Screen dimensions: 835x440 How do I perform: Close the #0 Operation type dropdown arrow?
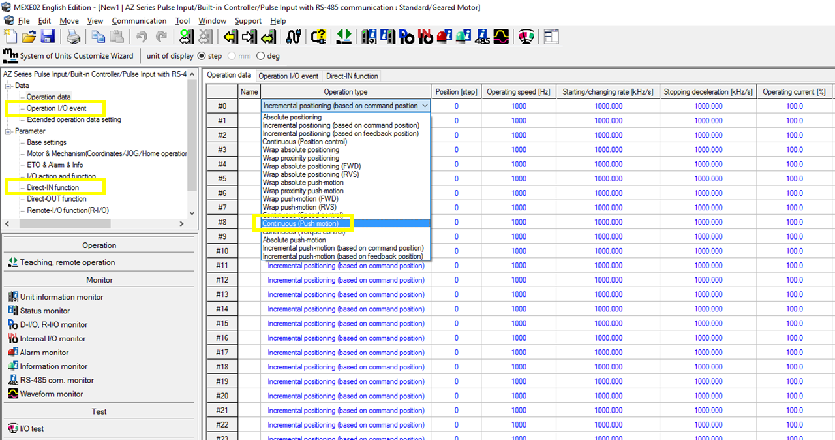point(425,106)
